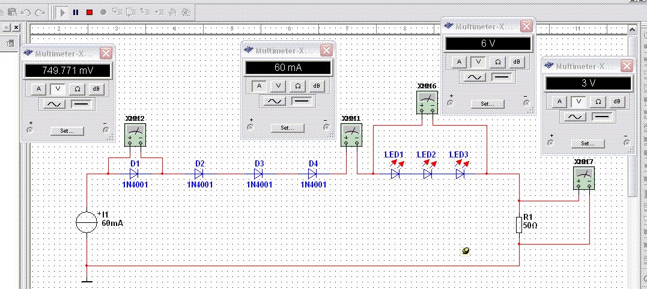
Task: Open Set... on the 3 V multimeter
Action: pos(588,143)
